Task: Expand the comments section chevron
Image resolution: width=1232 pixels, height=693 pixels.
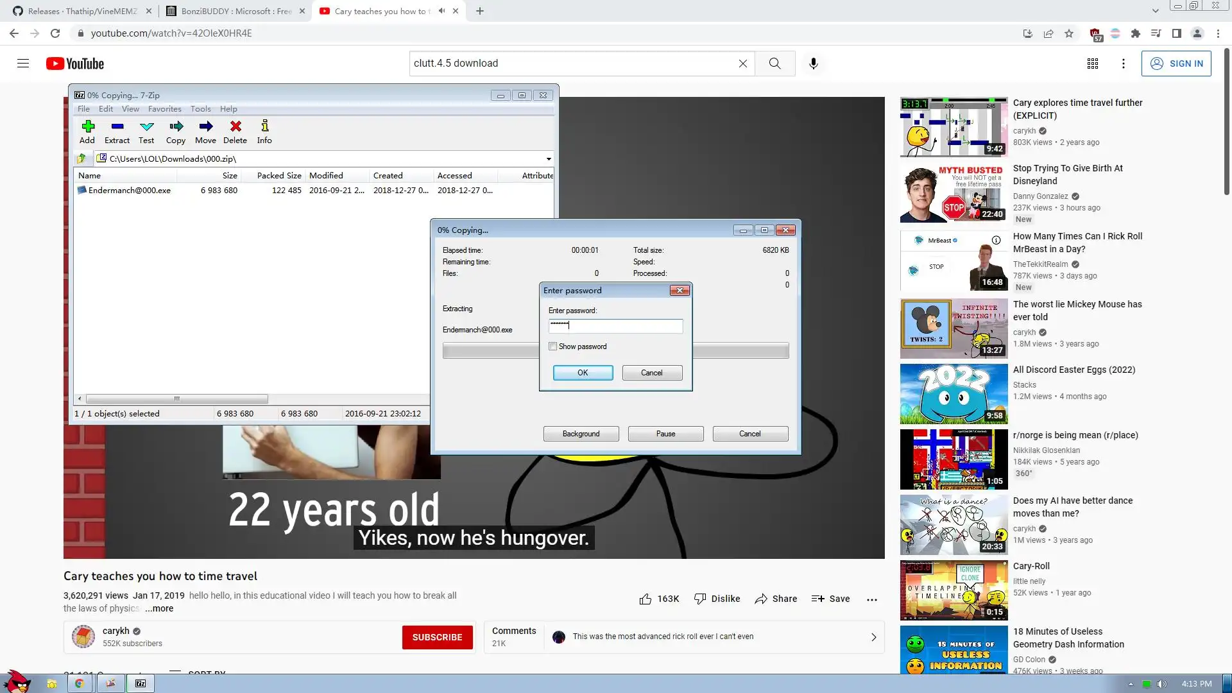Action: click(873, 637)
